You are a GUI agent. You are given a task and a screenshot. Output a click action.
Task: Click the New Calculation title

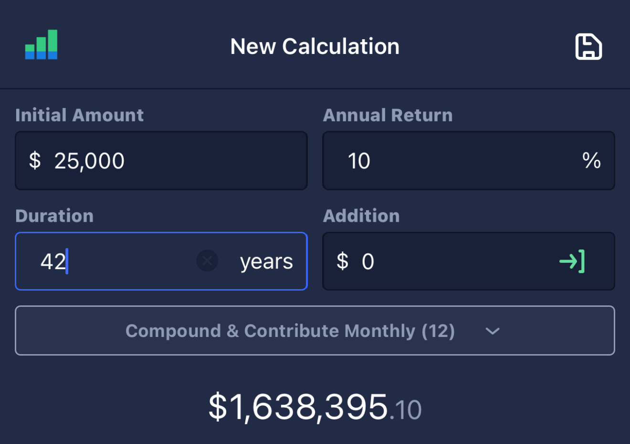point(315,46)
